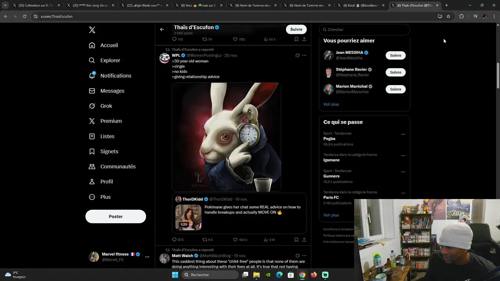Open options for the Paris FC trend

coord(403,193)
